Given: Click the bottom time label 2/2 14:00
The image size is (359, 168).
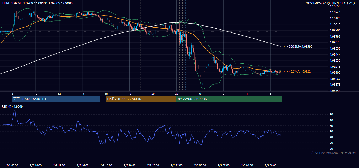Looking at the screenshot, I should pyautogui.click(x=83, y=165).
